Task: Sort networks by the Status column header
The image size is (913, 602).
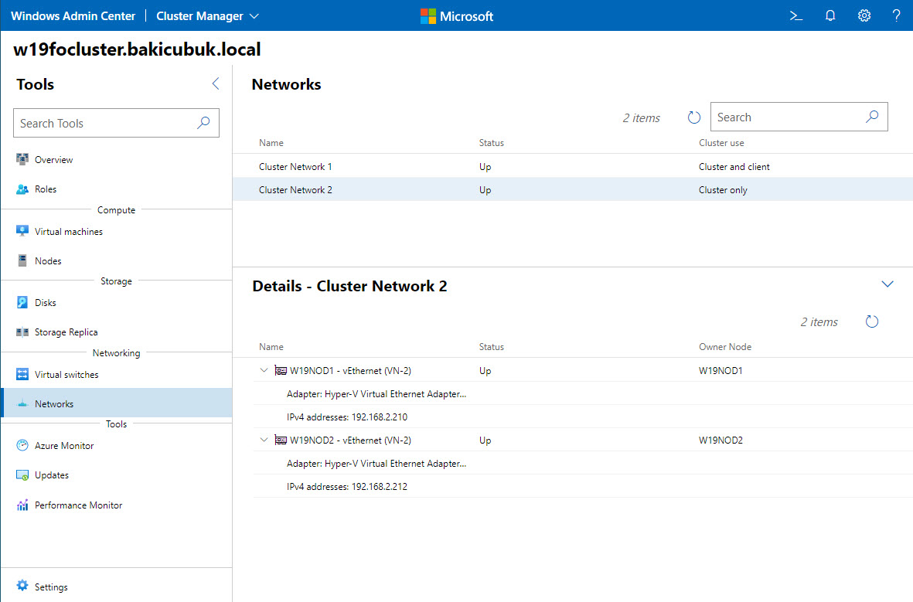Action: tap(492, 143)
